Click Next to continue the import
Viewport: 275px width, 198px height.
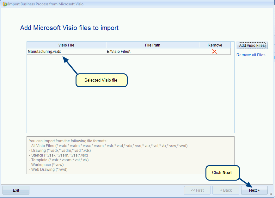pyautogui.click(x=254, y=190)
